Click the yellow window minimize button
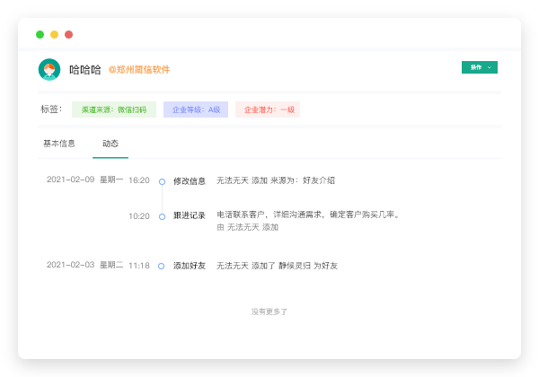The height and width of the screenshot is (377, 539). (54, 34)
